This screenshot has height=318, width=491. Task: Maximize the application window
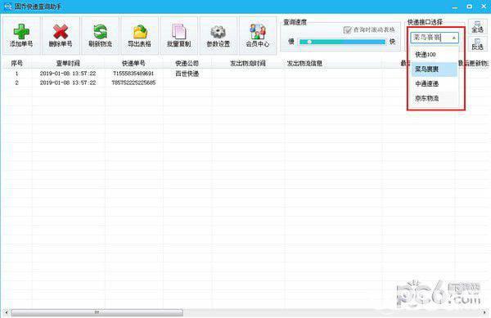(470, 7)
